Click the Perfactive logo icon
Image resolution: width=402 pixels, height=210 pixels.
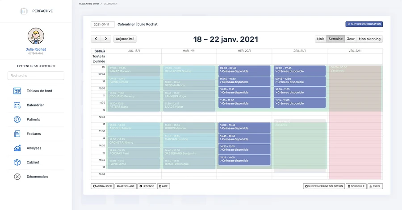pos(24,11)
